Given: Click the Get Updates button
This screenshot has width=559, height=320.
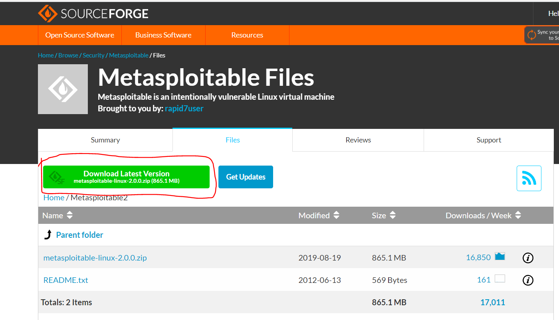Looking at the screenshot, I should pos(246,177).
